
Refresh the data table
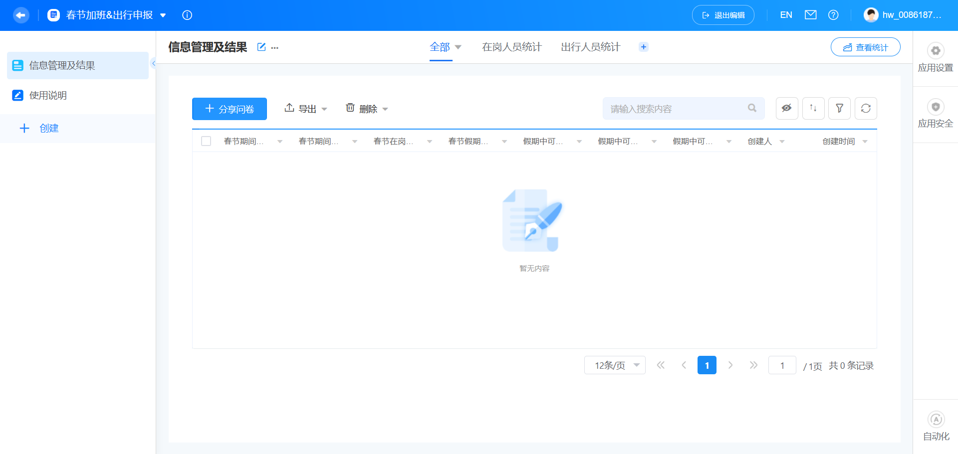[866, 108]
